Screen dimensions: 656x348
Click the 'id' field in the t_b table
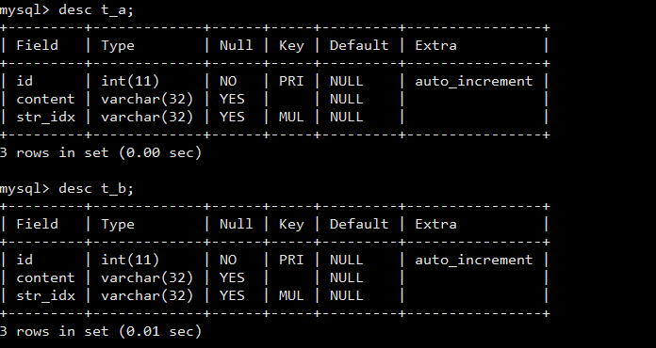point(25,260)
